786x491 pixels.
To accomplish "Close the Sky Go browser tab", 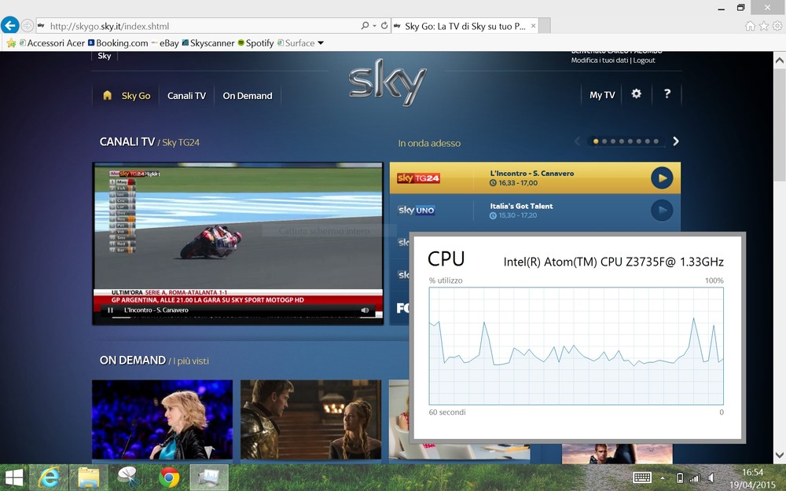I will (534, 26).
